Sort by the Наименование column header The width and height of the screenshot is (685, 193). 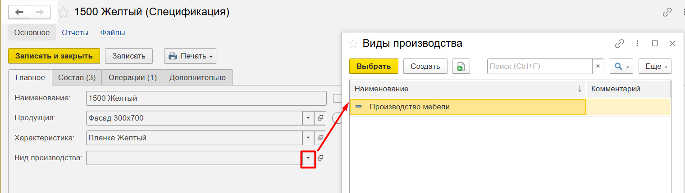468,89
